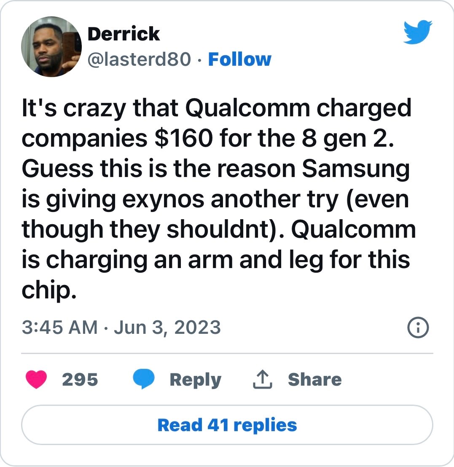
Task: Click the word exynos in the tweet
Action: 163,200
